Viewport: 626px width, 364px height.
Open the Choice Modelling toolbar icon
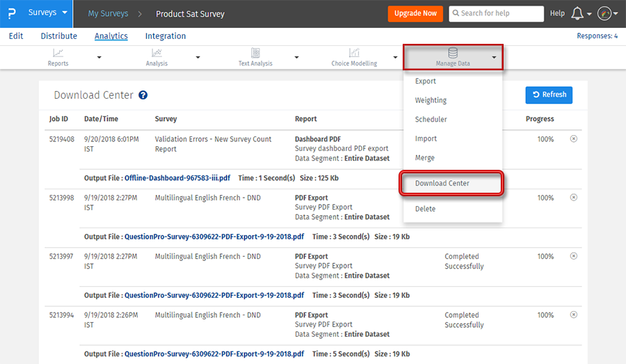[x=354, y=53]
